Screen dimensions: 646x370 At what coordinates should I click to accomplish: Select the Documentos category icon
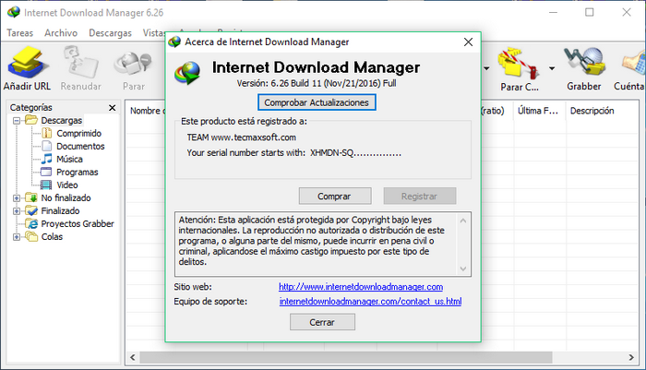click(46, 146)
